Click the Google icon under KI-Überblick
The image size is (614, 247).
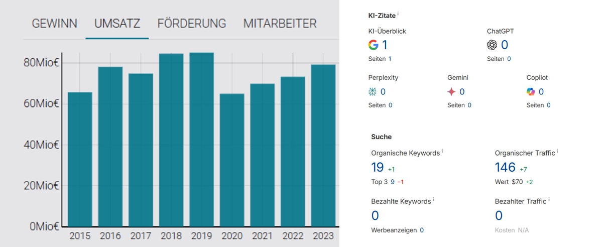coord(373,45)
